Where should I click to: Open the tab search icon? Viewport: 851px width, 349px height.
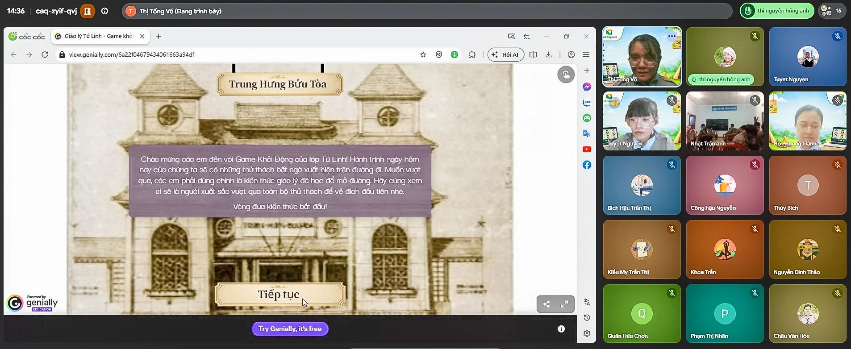pyautogui.click(x=512, y=36)
